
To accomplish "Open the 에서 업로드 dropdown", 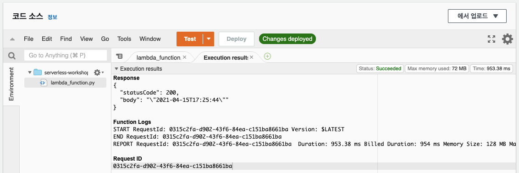I will pyautogui.click(x=477, y=16).
